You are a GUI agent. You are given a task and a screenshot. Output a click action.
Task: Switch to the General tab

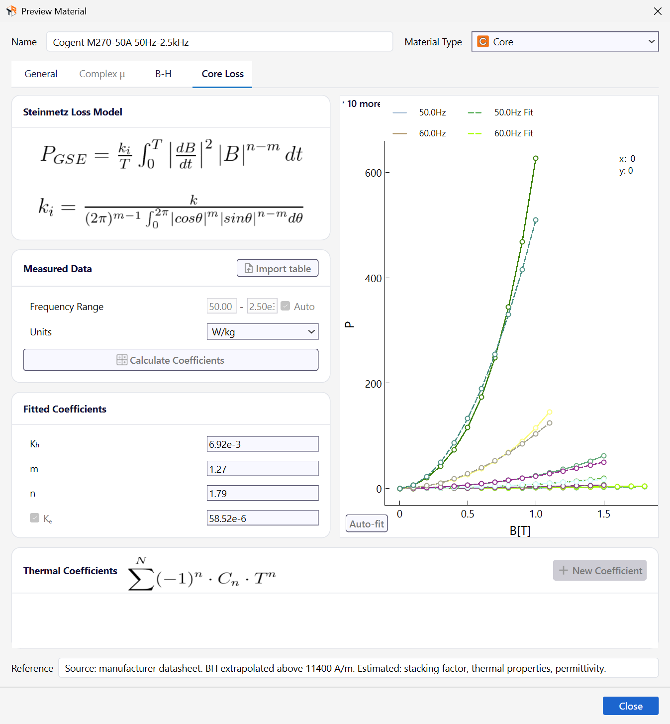pos(41,74)
